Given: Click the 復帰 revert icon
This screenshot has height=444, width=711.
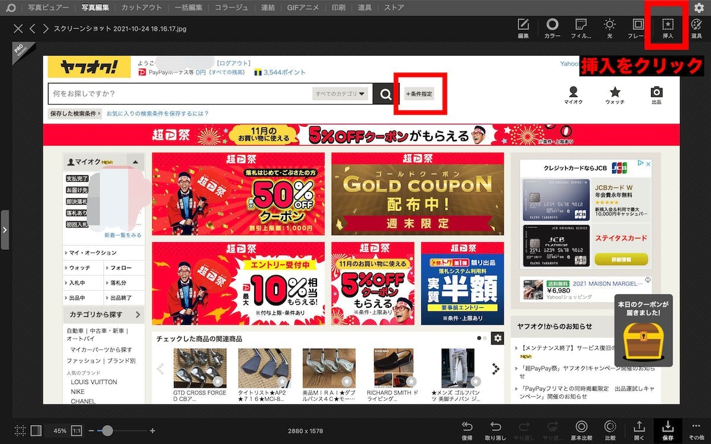Looking at the screenshot, I should point(467,426).
